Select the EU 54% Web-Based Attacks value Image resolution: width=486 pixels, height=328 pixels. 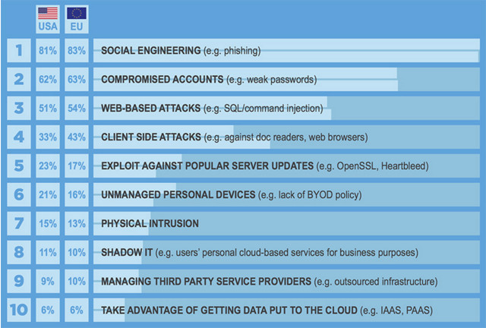77,108
